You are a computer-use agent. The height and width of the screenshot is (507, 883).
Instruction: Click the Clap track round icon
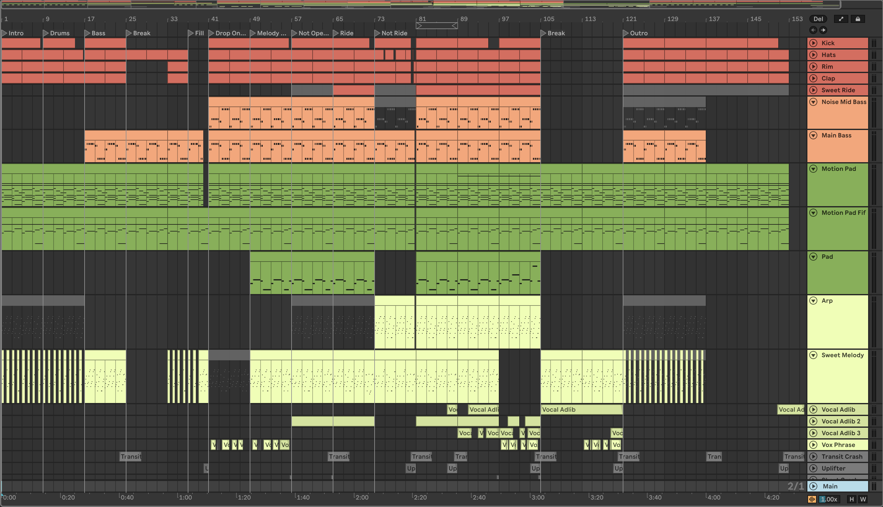(813, 78)
